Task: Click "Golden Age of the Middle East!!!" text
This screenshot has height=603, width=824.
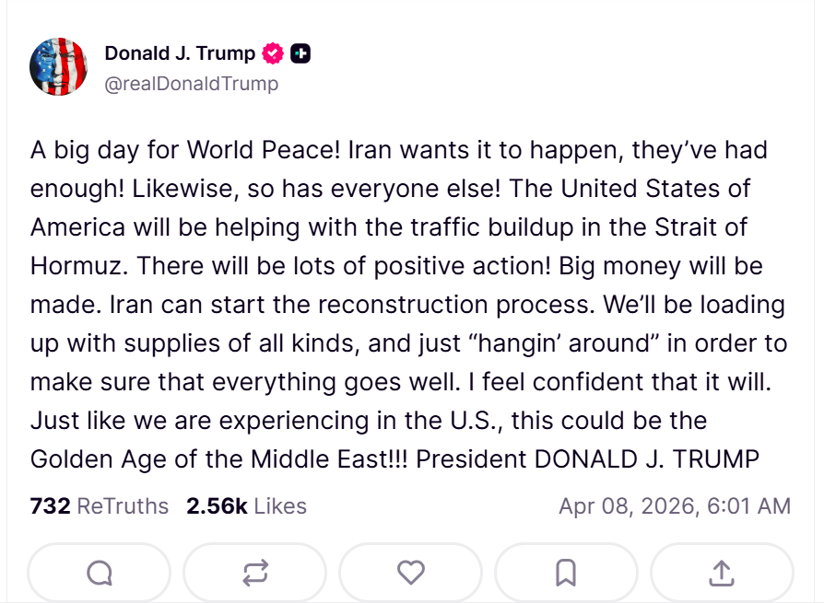Action: [219, 458]
